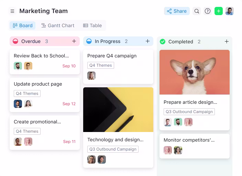Open the Prepare Q4 campaign card title
Image resolution: width=242 pixels, height=176 pixels.
[x=112, y=56]
